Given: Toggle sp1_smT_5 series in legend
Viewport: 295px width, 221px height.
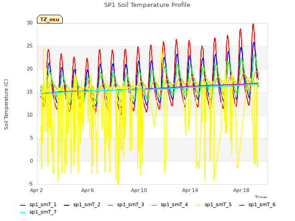Looking at the screenshot, I should pos(213,204).
